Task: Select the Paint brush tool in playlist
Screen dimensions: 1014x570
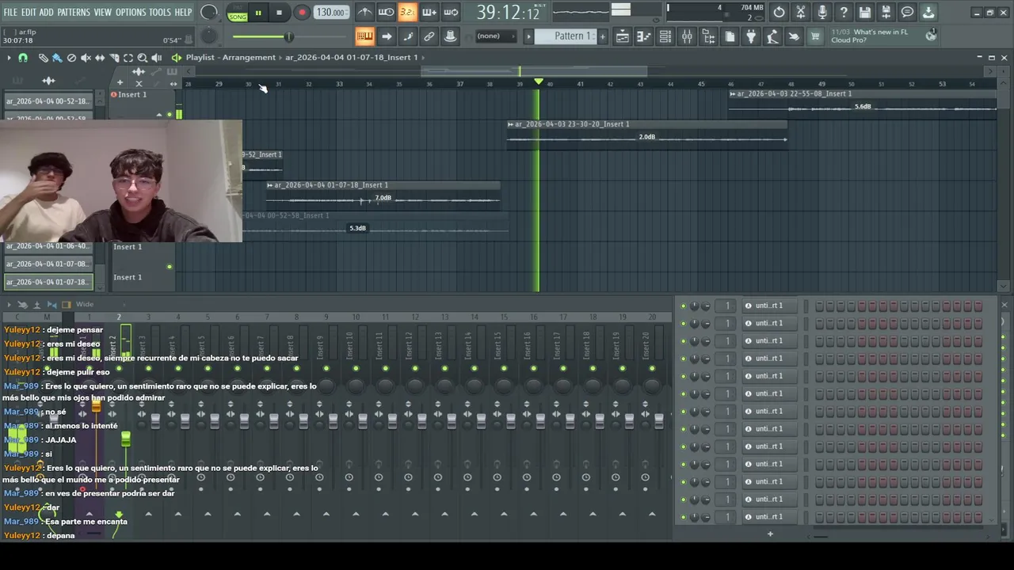Action: coord(57,58)
